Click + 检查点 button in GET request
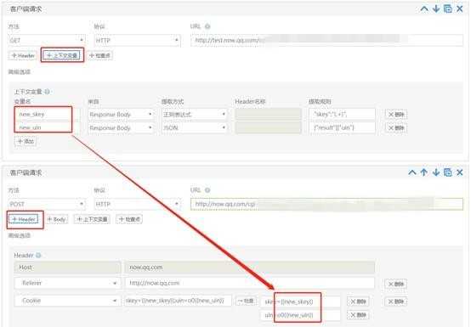Viewport: 471px width, 327px height. (x=100, y=55)
